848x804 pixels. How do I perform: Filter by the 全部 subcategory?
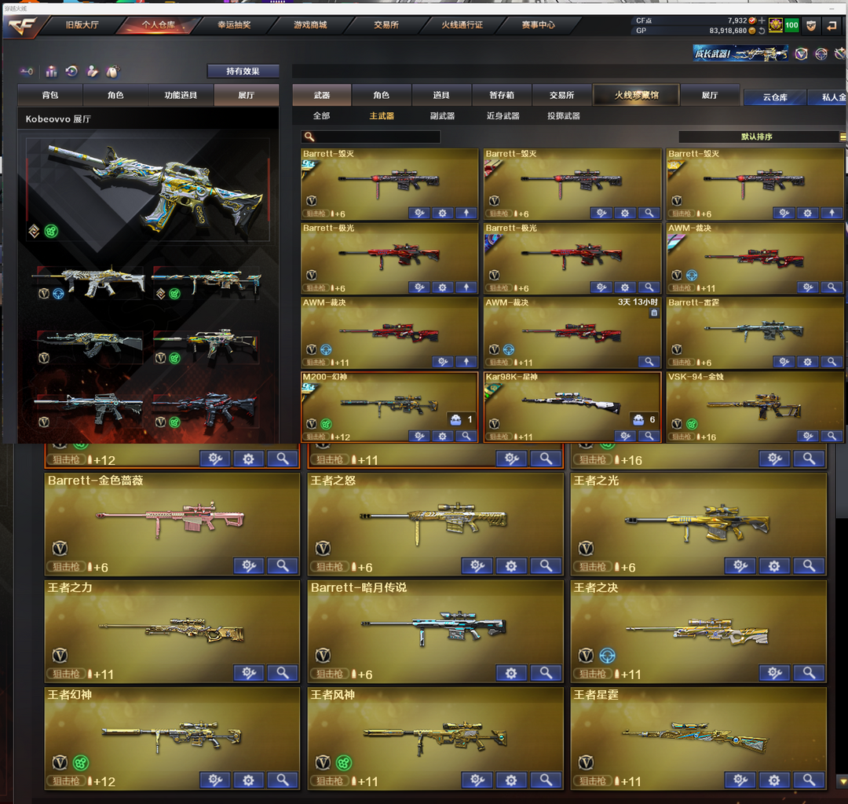coord(321,115)
